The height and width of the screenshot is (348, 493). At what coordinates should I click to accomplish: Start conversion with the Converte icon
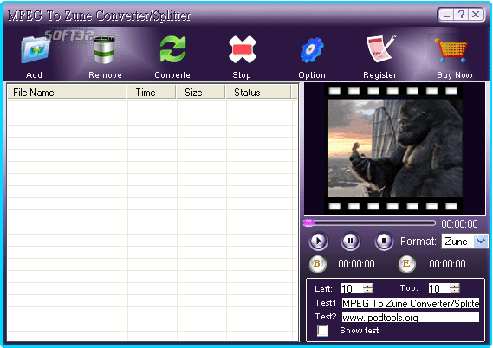coord(172,49)
